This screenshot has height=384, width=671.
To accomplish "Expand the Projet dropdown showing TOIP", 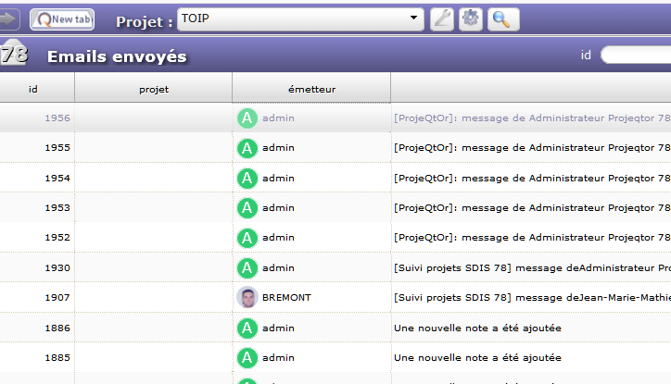I will coord(412,19).
